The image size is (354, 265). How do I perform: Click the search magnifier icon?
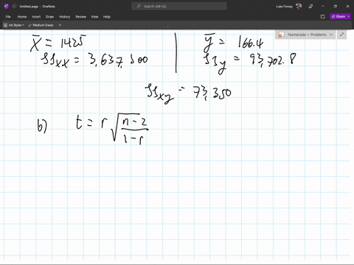pyautogui.click(x=139, y=7)
